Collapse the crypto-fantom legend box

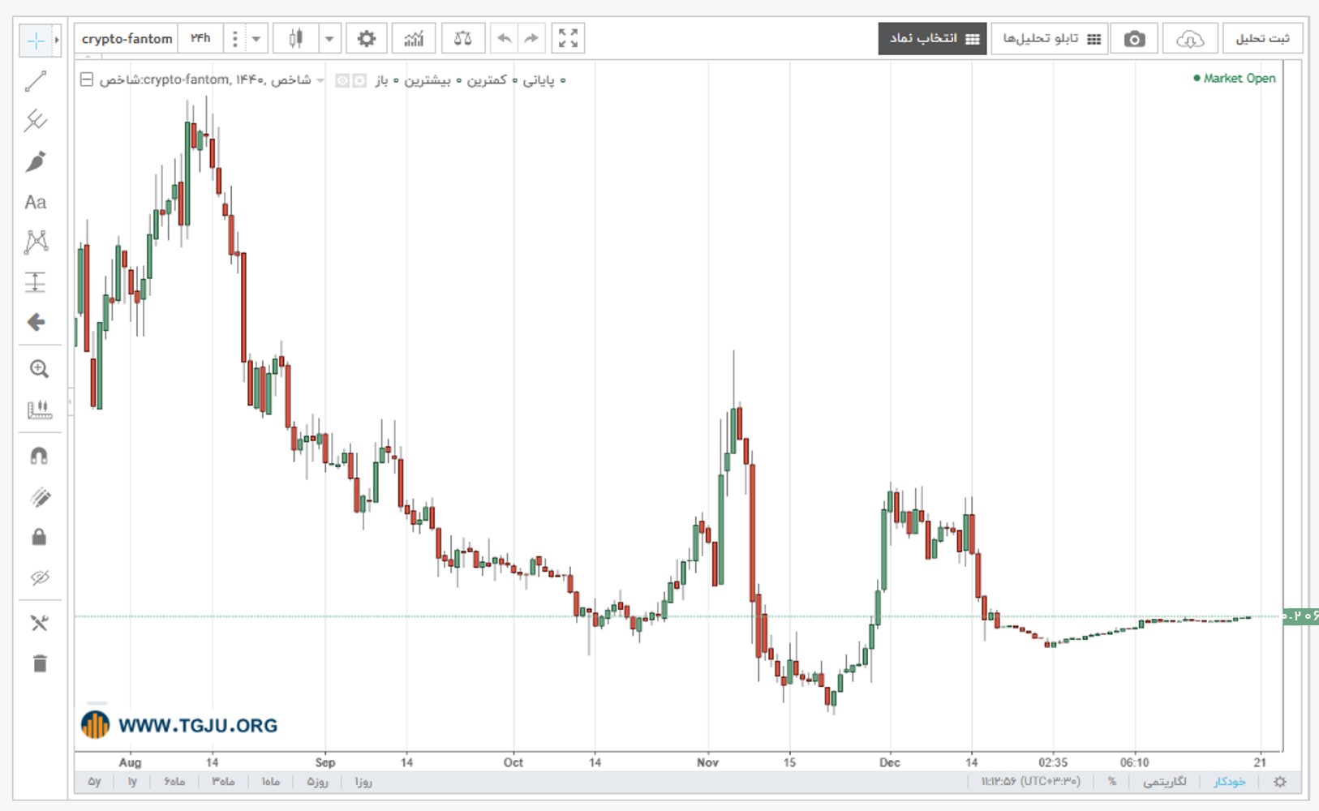(87, 79)
